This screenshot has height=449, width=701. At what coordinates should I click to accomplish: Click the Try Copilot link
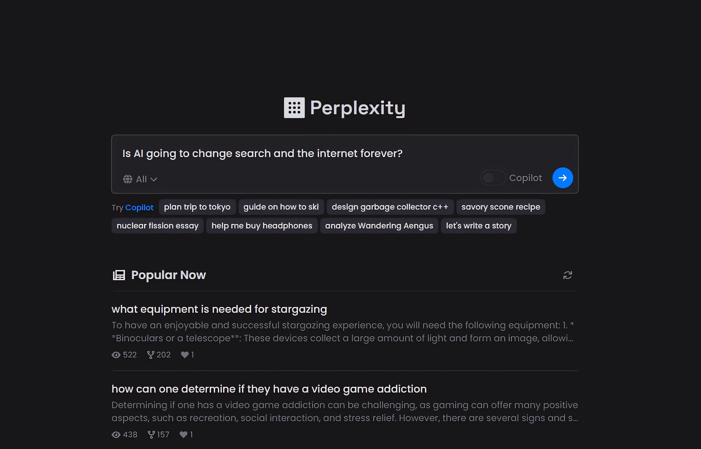pos(139,207)
